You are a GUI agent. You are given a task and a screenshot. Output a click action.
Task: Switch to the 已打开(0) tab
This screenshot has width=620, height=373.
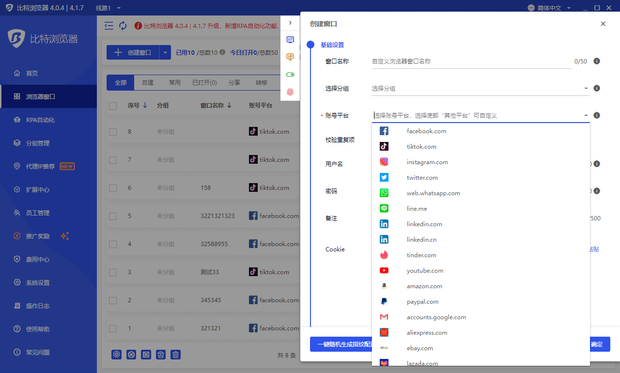click(204, 82)
